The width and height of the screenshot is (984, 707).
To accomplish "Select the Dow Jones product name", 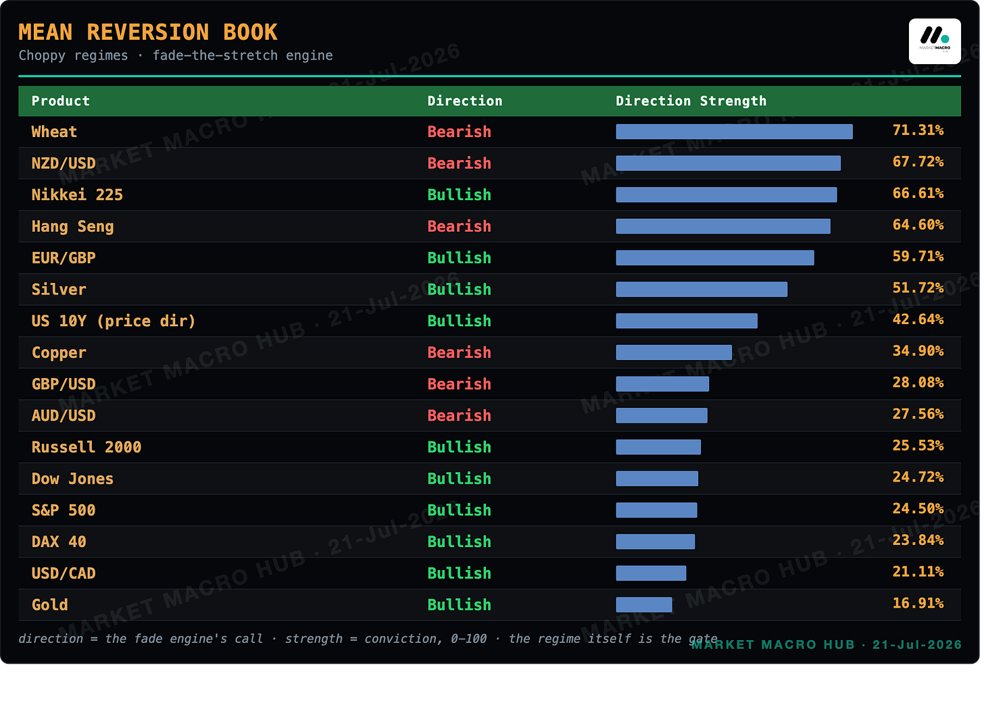I will 72,479.
